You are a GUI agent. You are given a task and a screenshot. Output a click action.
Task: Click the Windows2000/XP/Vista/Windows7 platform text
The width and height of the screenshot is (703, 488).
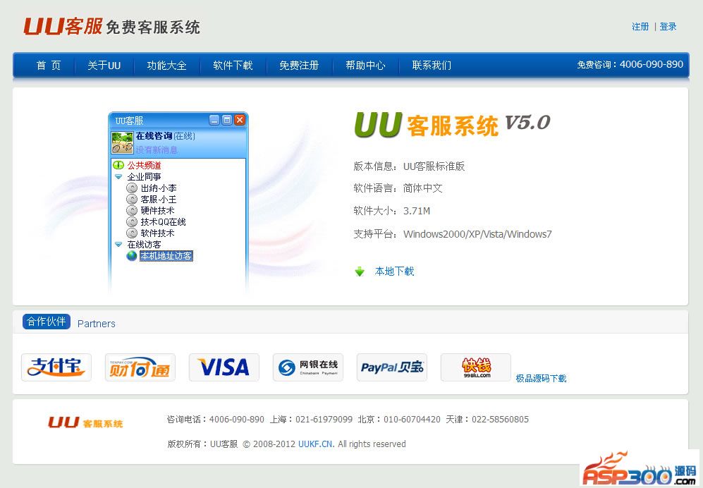click(x=477, y=234)
